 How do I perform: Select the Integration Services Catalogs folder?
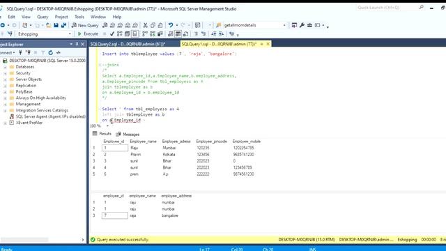pos(39,110)
